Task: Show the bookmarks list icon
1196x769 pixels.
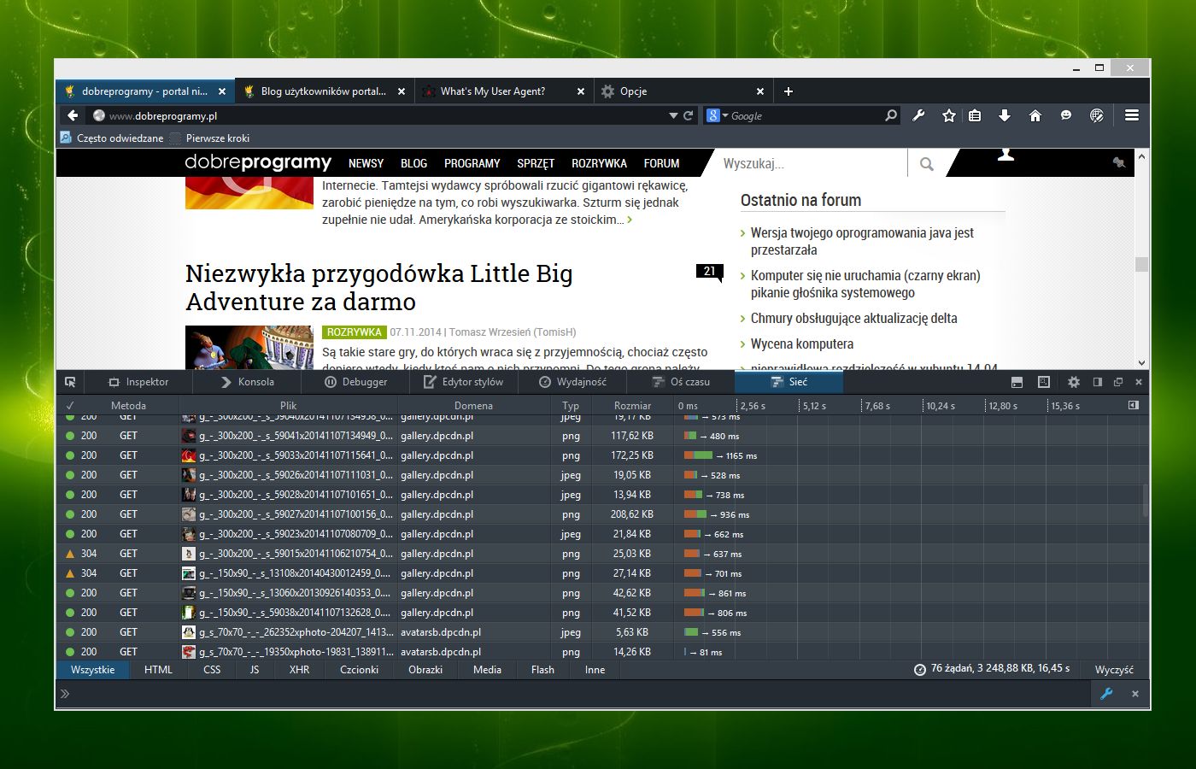Action: tap(975, 115)
